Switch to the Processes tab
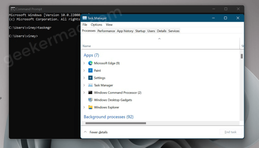The image size is (259, 148). [x=89, y=31]
